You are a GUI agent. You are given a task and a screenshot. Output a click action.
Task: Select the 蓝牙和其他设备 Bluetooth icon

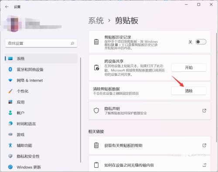coord(10,69)
